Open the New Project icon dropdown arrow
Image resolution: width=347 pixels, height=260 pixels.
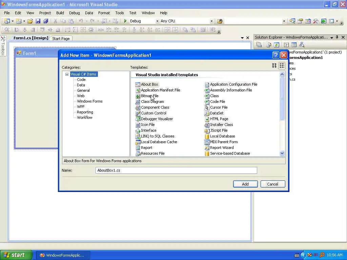click(x=13, y=21)
